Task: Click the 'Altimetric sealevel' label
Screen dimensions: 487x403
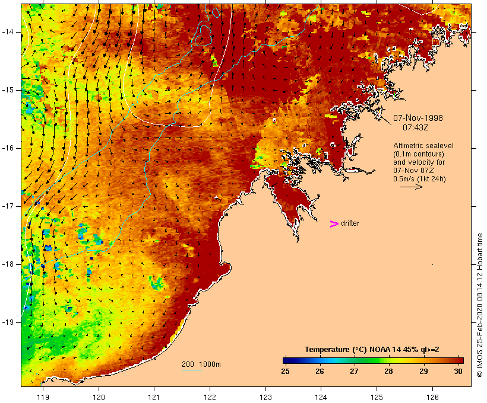Action: [423, 146]
